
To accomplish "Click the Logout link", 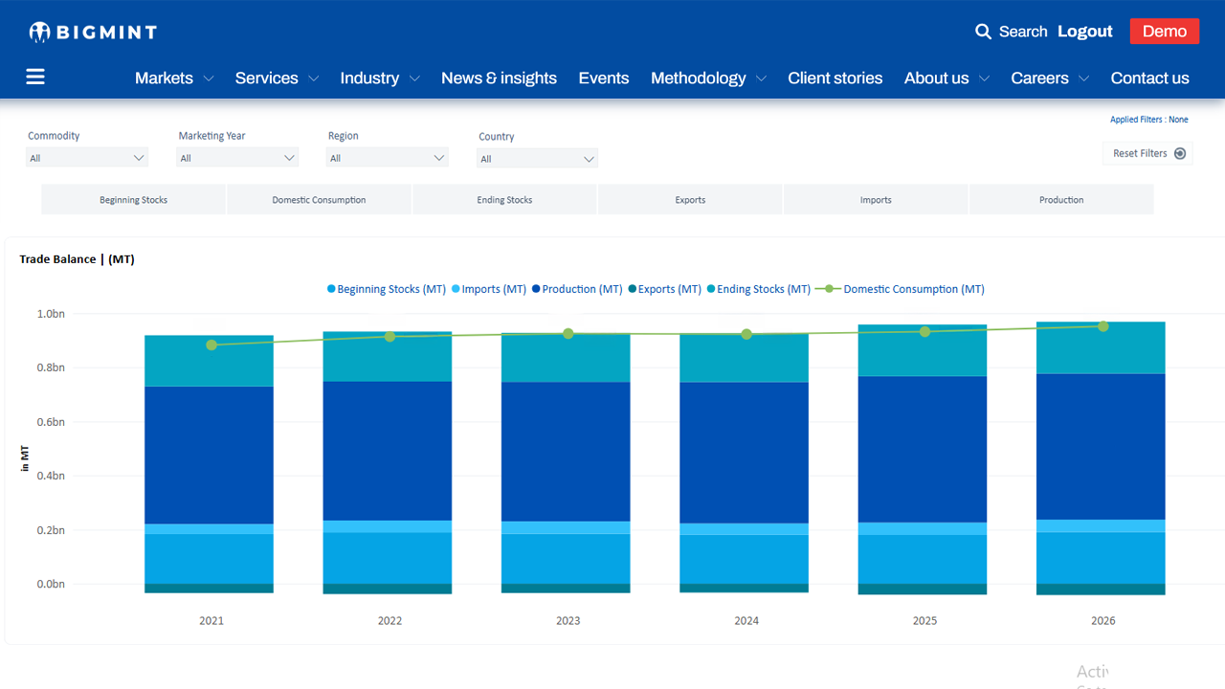I will [1084, 32].
